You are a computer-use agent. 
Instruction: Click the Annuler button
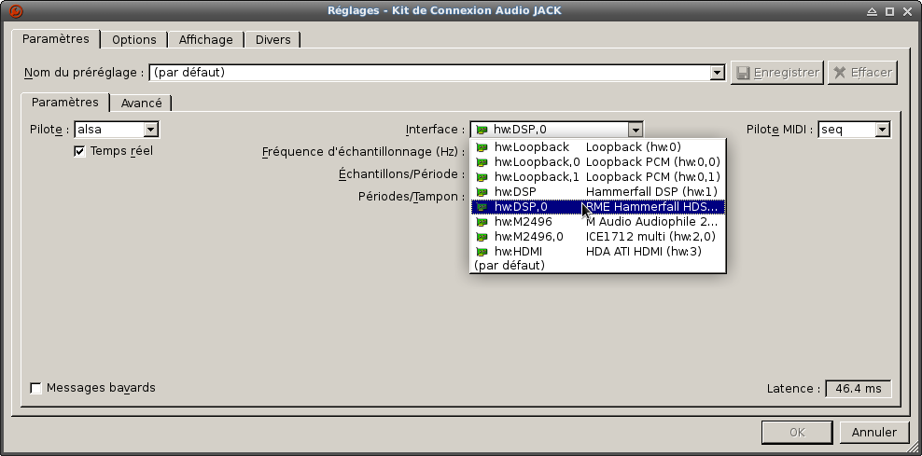click(873, 433)
